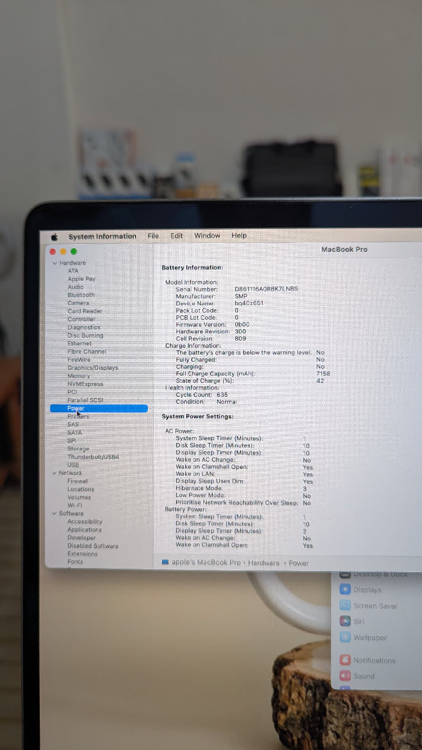The image size is (422, 750).
Task: Open the File menu
Action: pyautogui.click(x=153, y=236)
